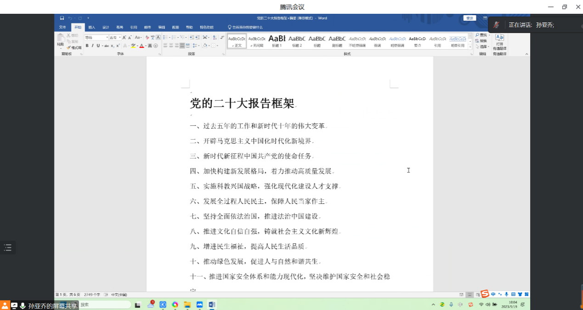Toggle Italic formatting
The height and width of the screenshot is (310, 583).
click(x=92, y=46)
